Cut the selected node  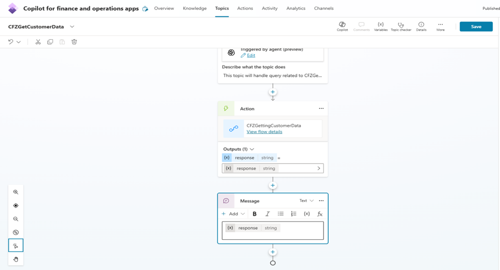[38, 41]
